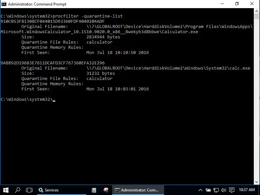Click the 31232 bytes size value
Viewport: 260px width, 195px height.
coord(100,73)
